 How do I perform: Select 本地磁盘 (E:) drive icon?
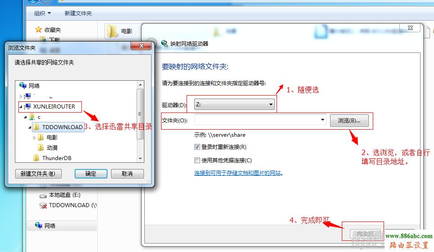43,196
